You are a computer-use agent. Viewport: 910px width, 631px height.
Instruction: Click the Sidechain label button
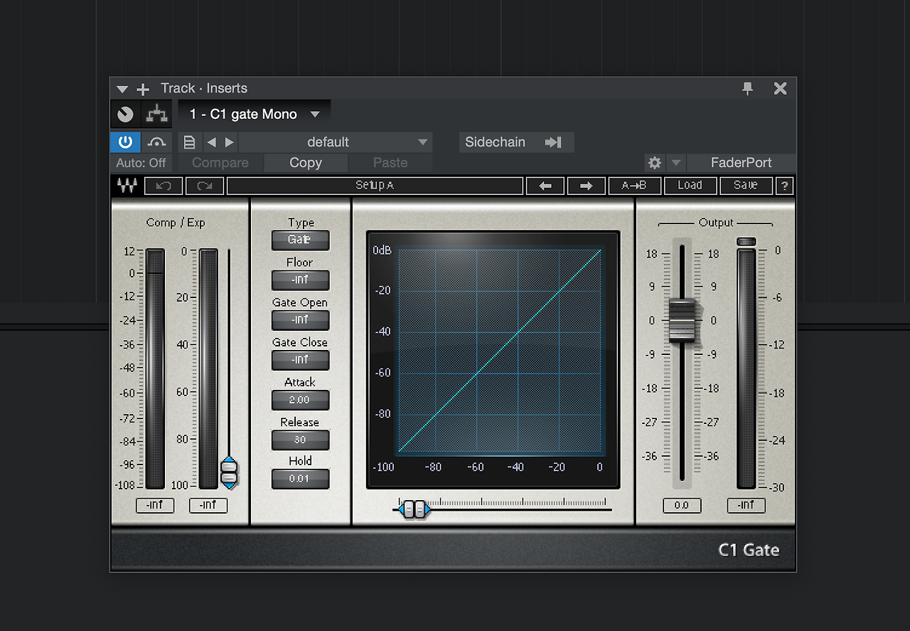point(496,142)
